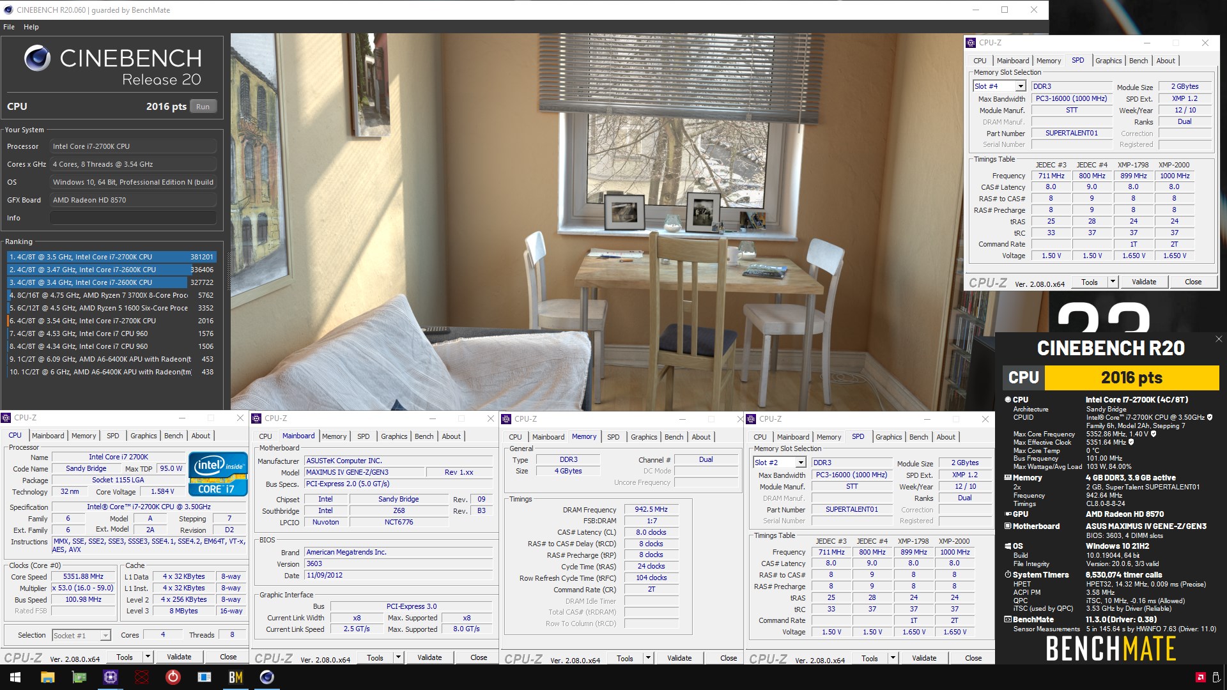Switch to Cinebench via its taskbar icon

[267, 677]
